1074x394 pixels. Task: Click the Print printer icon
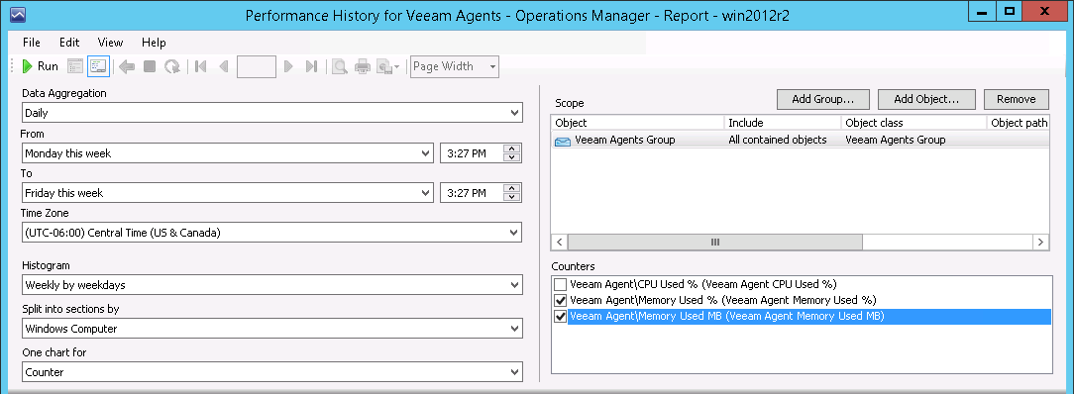click(363, 66)
